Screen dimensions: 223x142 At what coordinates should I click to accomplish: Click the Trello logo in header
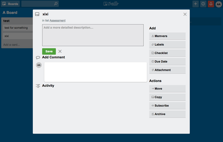(111, 4)
